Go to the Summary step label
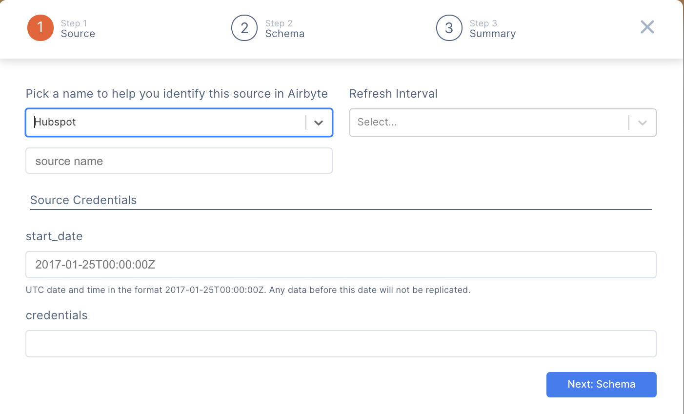This screenshot has height=414, width=684. (x=493, y=34)
